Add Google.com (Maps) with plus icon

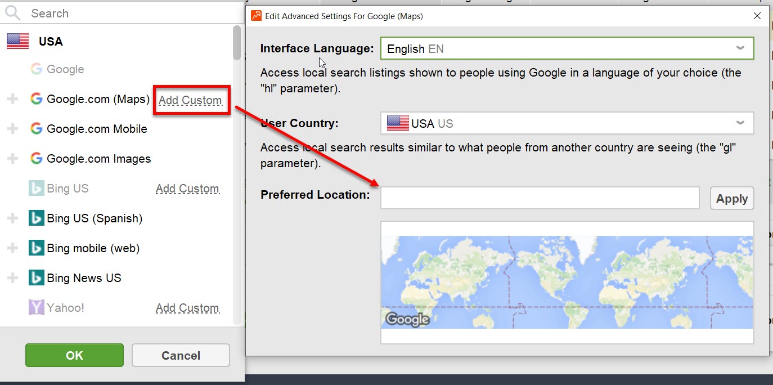click(12, 99)
